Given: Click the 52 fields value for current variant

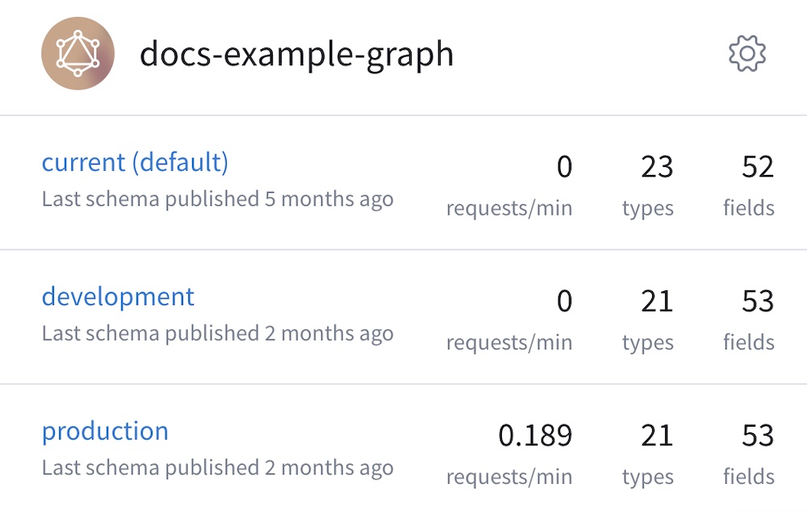Looking at the screenshot, I should click(759, 166).
